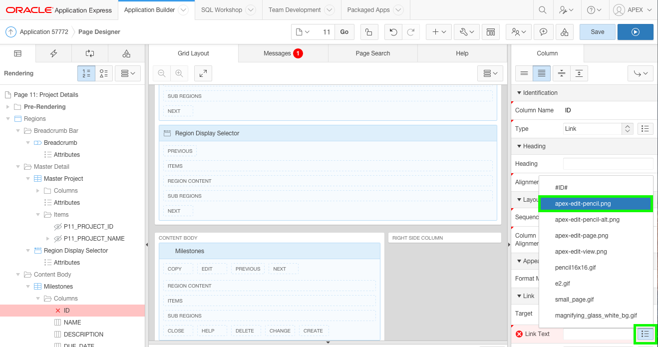Click the Component View icon

[x=491, y=32]
